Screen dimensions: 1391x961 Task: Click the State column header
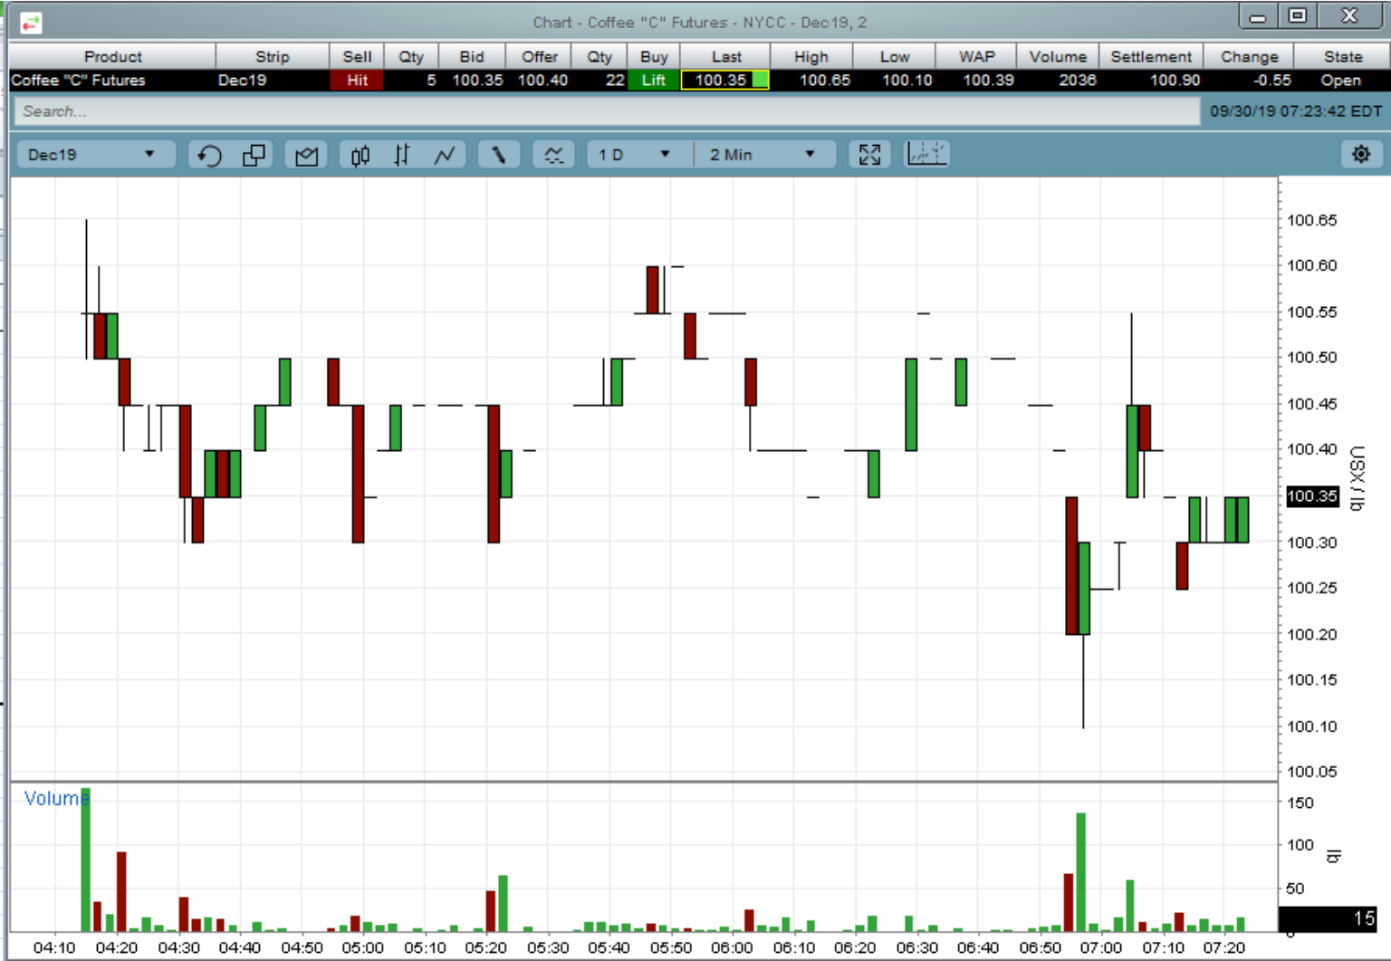point(1342,56)
